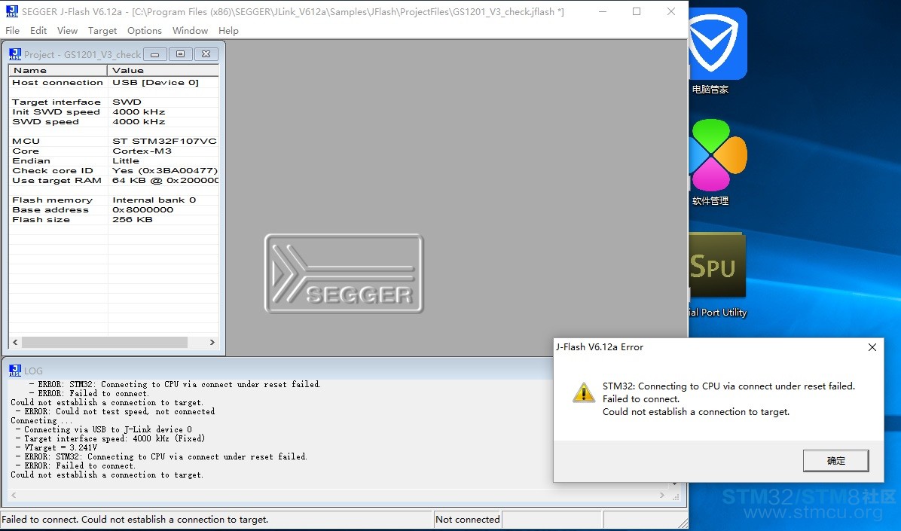Viewport: 901px width, 531px height.
Task: Select the Core row
Action: coord(114,151)
